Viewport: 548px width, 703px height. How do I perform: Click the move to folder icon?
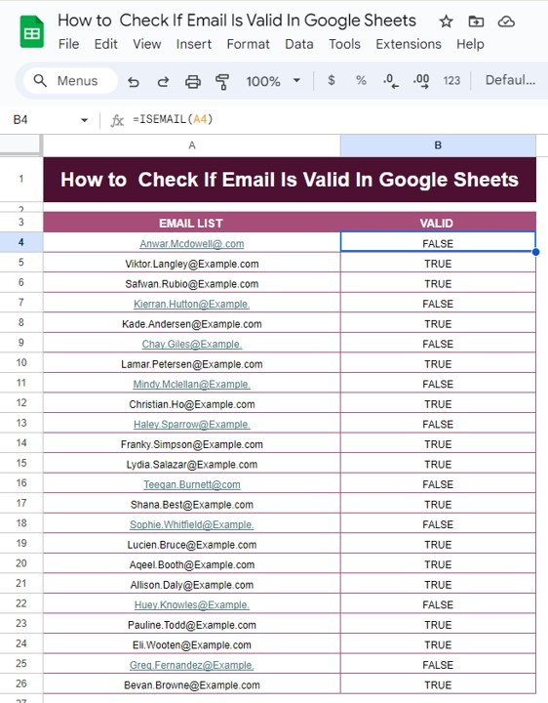476,21
